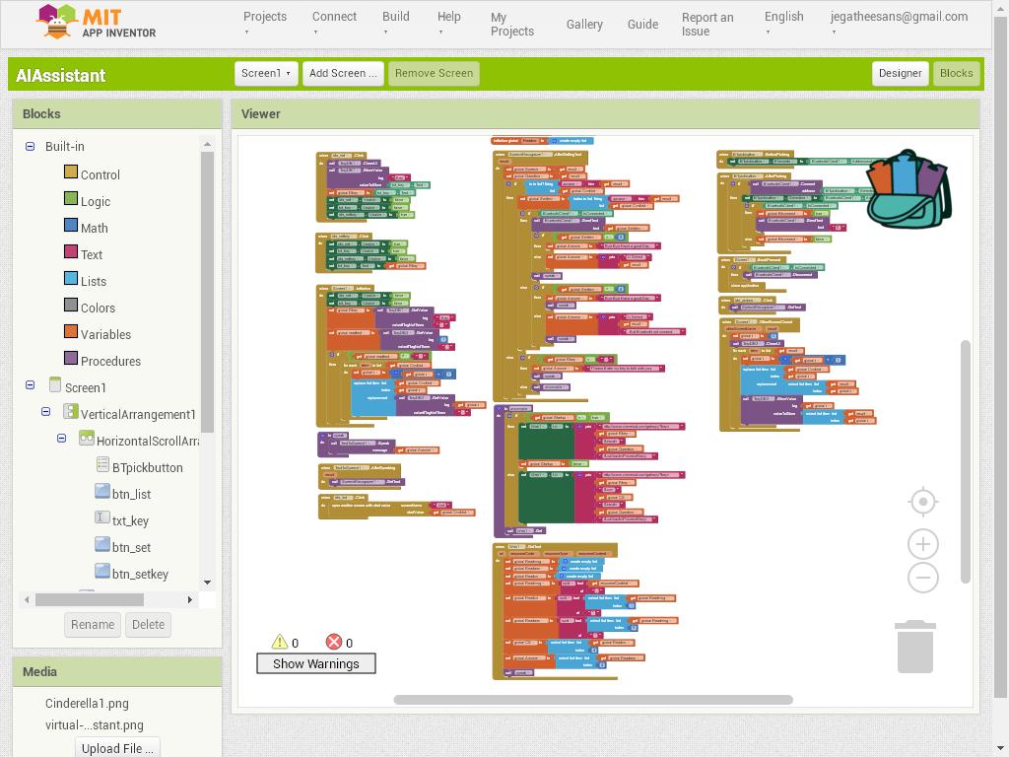Open the Procedures blocks drawer
Viewport: 1009px width, 757px height.
[x=110, y=361]
